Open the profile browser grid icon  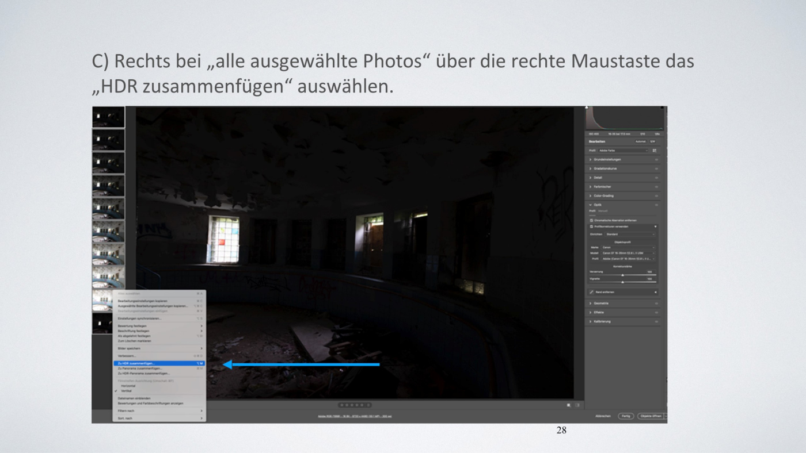[655, 150]
